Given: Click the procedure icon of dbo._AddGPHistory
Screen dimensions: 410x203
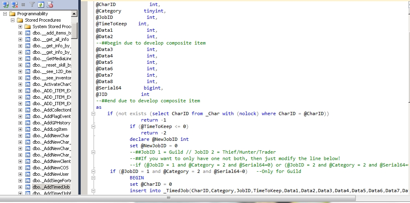Looking at the screenshot, I should tap(27, 123).
